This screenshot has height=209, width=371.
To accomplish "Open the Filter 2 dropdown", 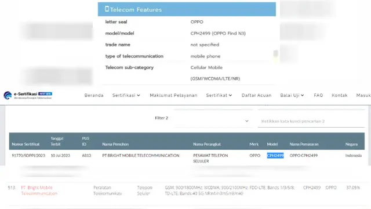I will point(213,121).
